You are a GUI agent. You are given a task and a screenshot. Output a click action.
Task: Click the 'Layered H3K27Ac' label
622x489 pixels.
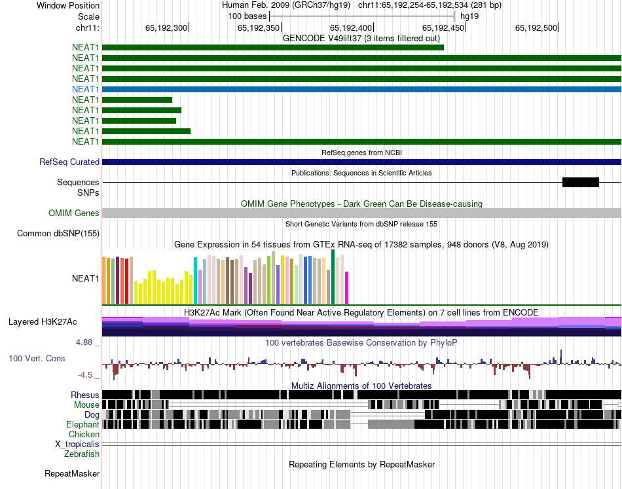pos(43,321)
